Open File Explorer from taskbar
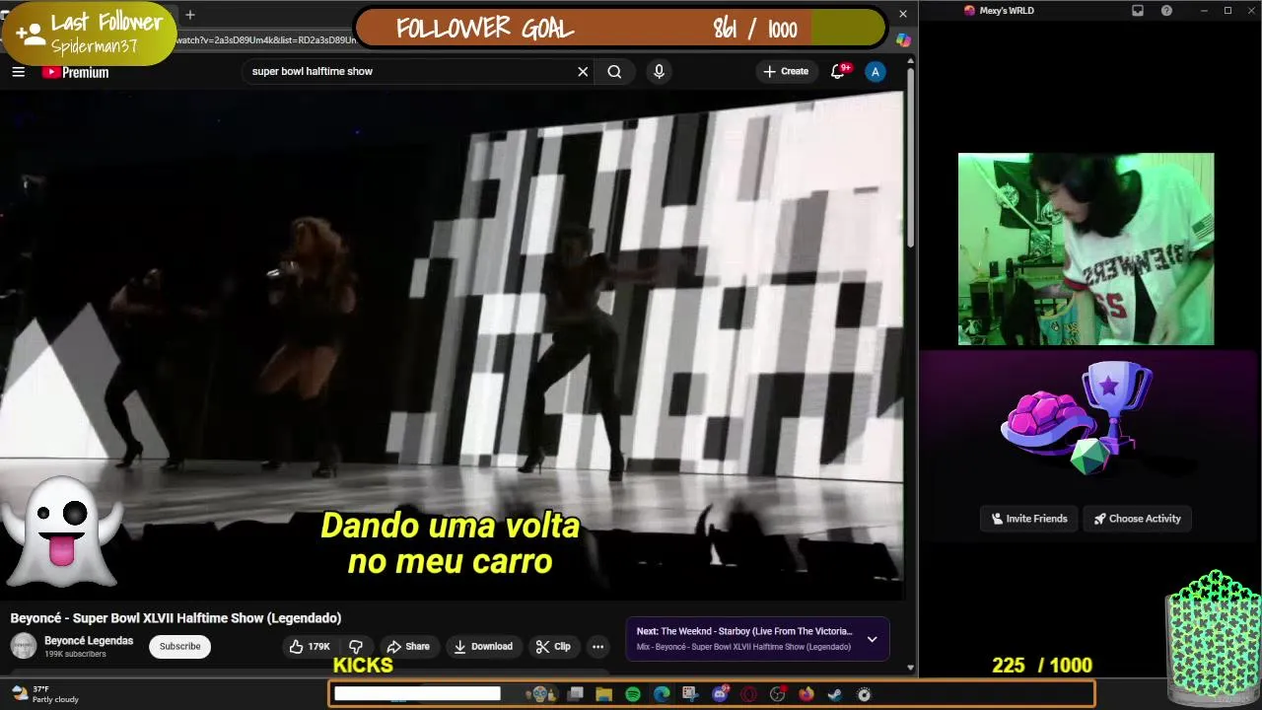1262x710 pixels. [x=604, y=694]
